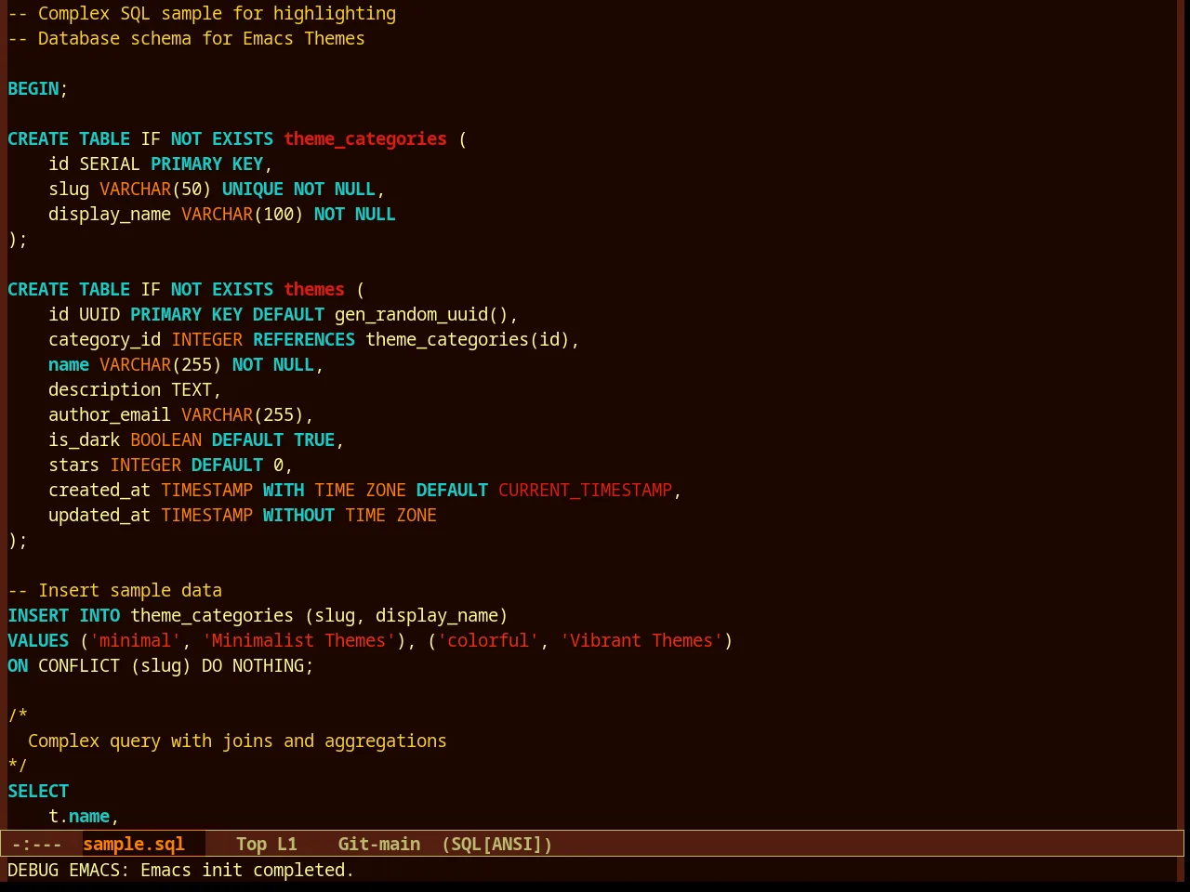Click created_at column name
Viewport: 1190px width, 892px height.
pyautogui.click(x=99, y=490)
